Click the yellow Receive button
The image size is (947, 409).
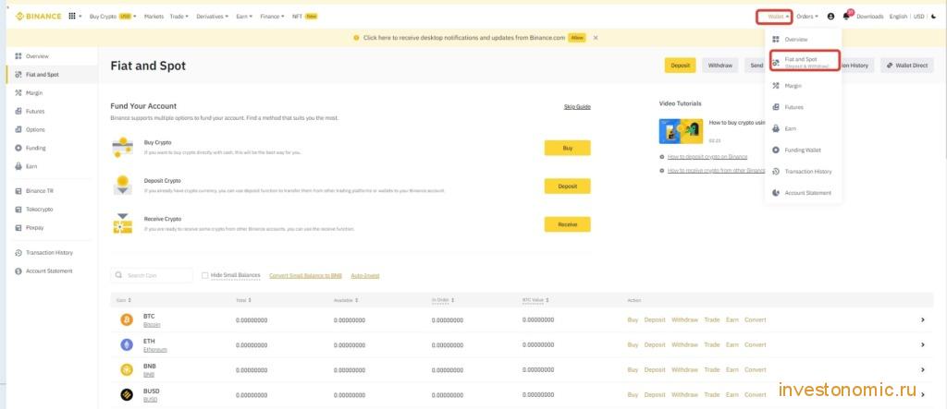[x=567, y=224]
